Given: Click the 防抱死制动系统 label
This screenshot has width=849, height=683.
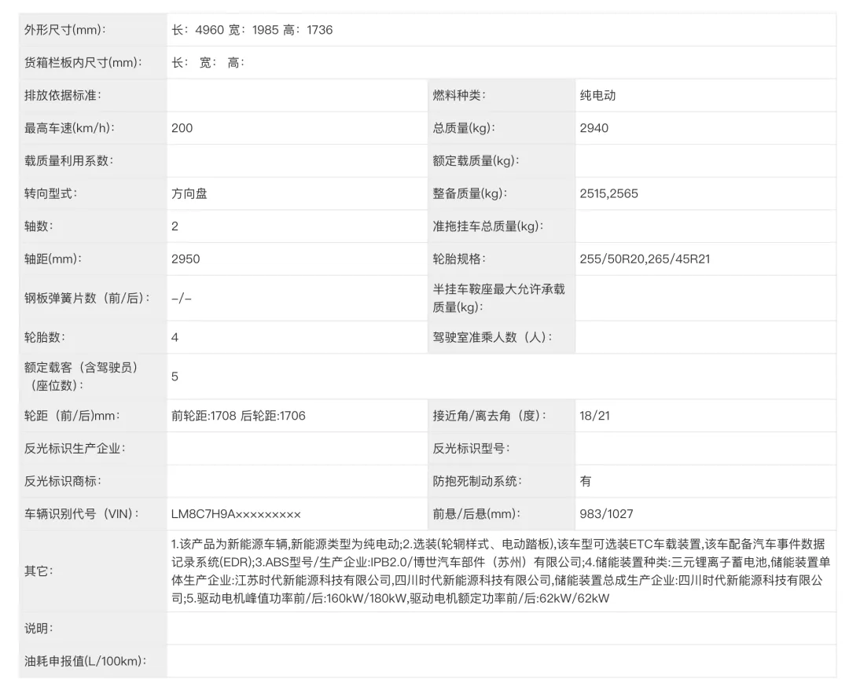Looking at the screenshot, I should 476,481.
